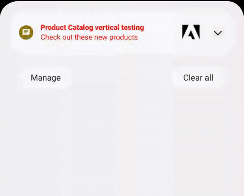Viewport: 244px width, 196px height.
Task: Click the down chevron next to Adobe logo
Action: (x=218, y=33)
